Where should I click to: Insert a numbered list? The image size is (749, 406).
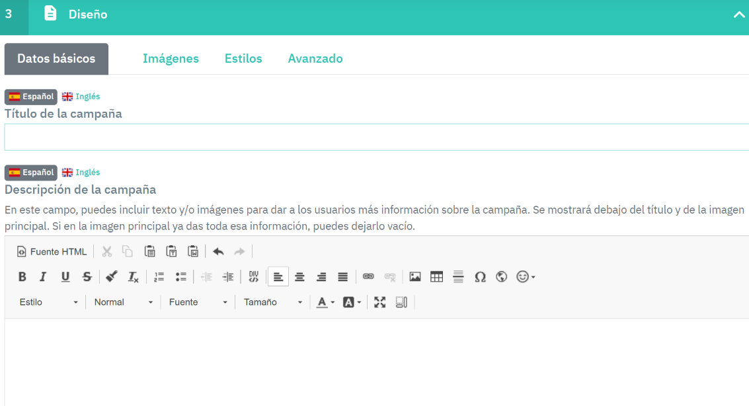click(159, 277)
